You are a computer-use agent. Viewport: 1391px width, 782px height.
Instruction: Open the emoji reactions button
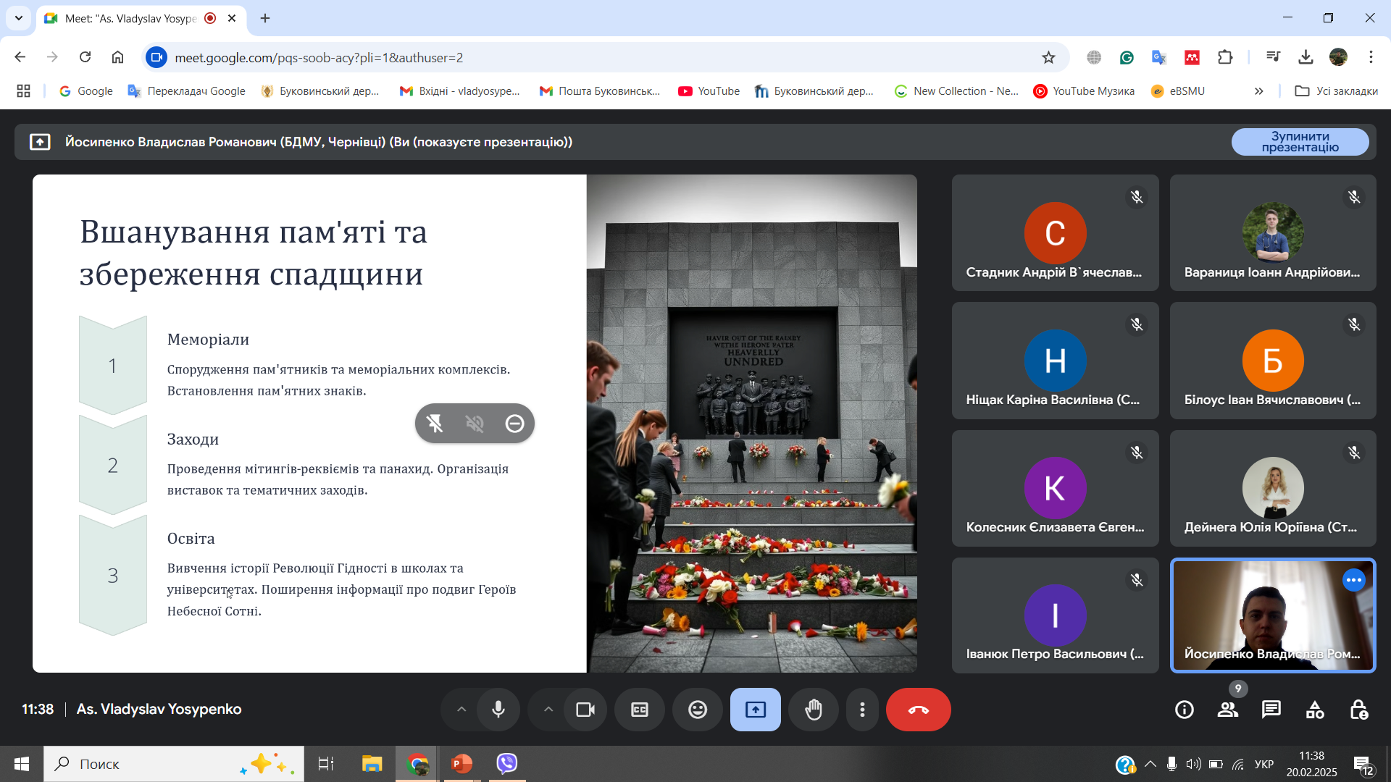click(698, 710)
